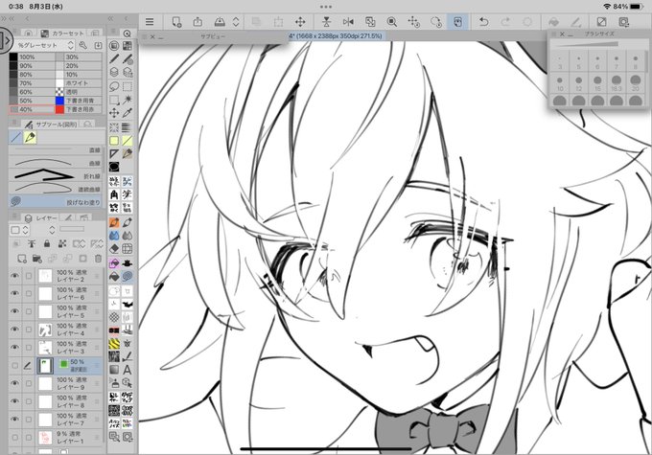Viewport: 652px width, 455px height.
Task: Click the wrench icon in color set panel
Action: tap(83, 45)
